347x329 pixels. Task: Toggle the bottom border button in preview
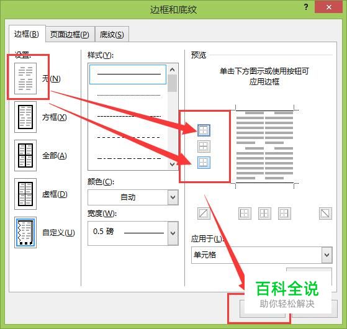tap(204, 163)
